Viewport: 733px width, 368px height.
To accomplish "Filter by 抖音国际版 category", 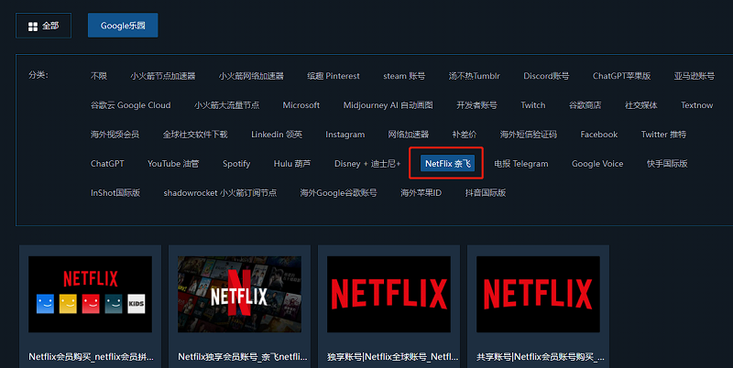I will 486,193.
